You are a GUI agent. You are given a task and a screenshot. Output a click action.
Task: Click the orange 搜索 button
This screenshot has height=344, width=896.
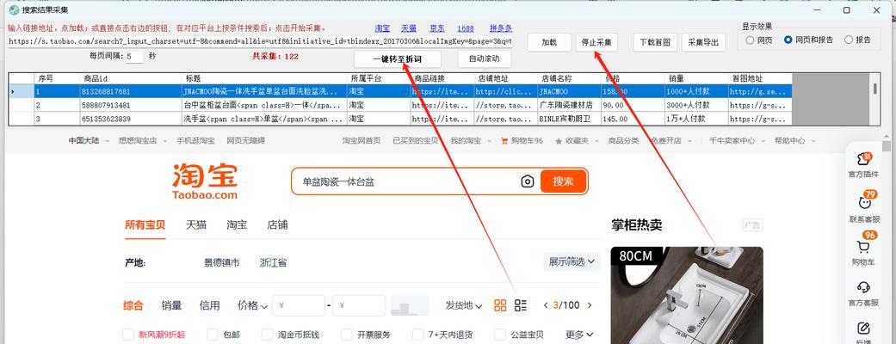[564, 181]
